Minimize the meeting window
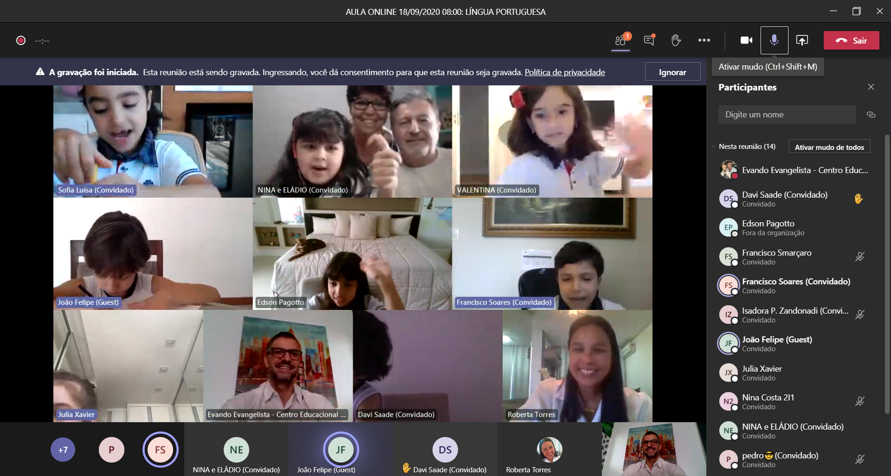 [833, 11]
